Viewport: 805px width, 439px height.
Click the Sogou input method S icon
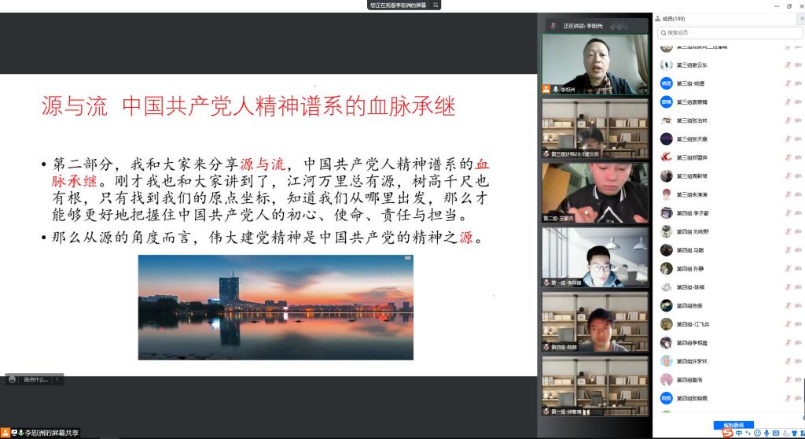coord(728,433)
